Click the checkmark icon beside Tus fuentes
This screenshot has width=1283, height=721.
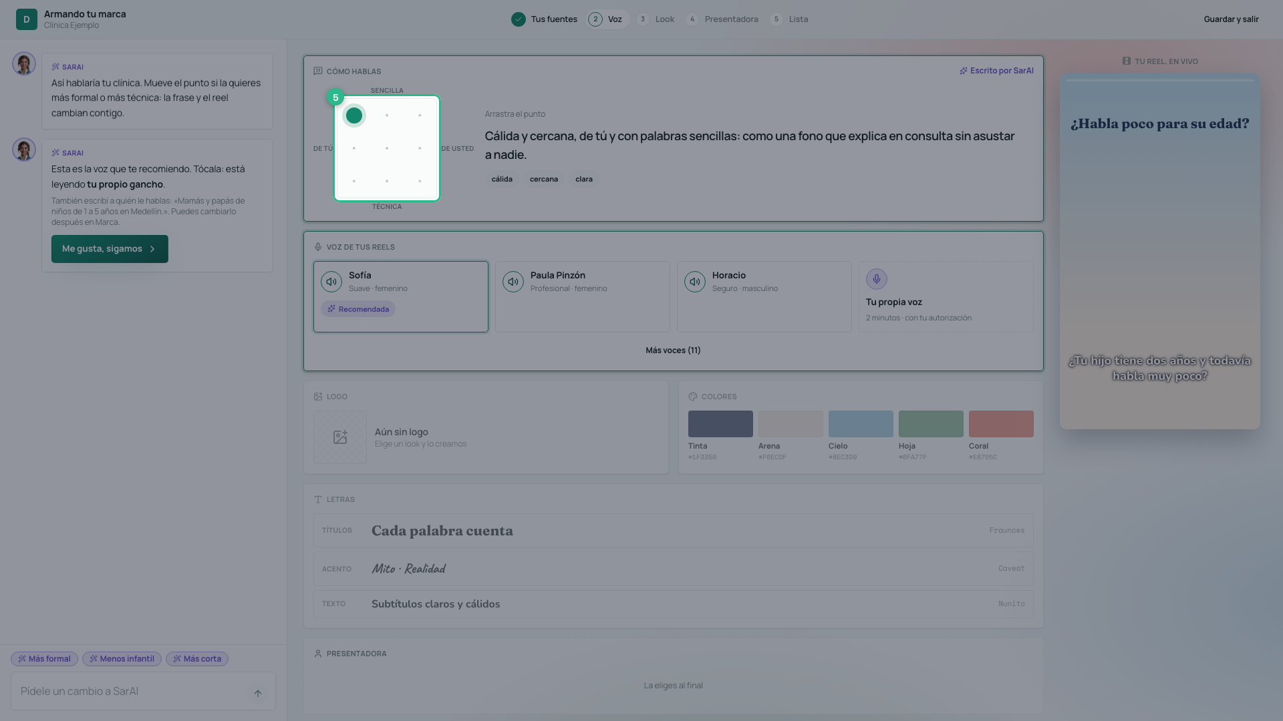[x=519, y=19]
